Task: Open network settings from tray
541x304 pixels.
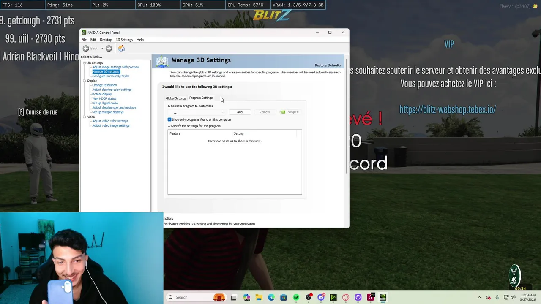Action: tap(506, 298)
